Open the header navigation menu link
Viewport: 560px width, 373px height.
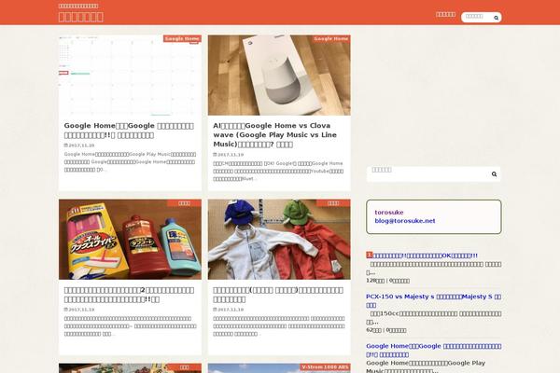pyautogui.click(x=445, y=14)
